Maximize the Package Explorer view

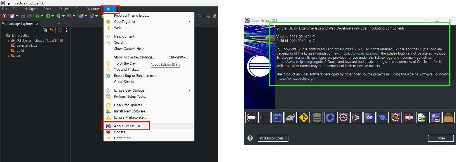pyautogui.click(x=65, y=24)
